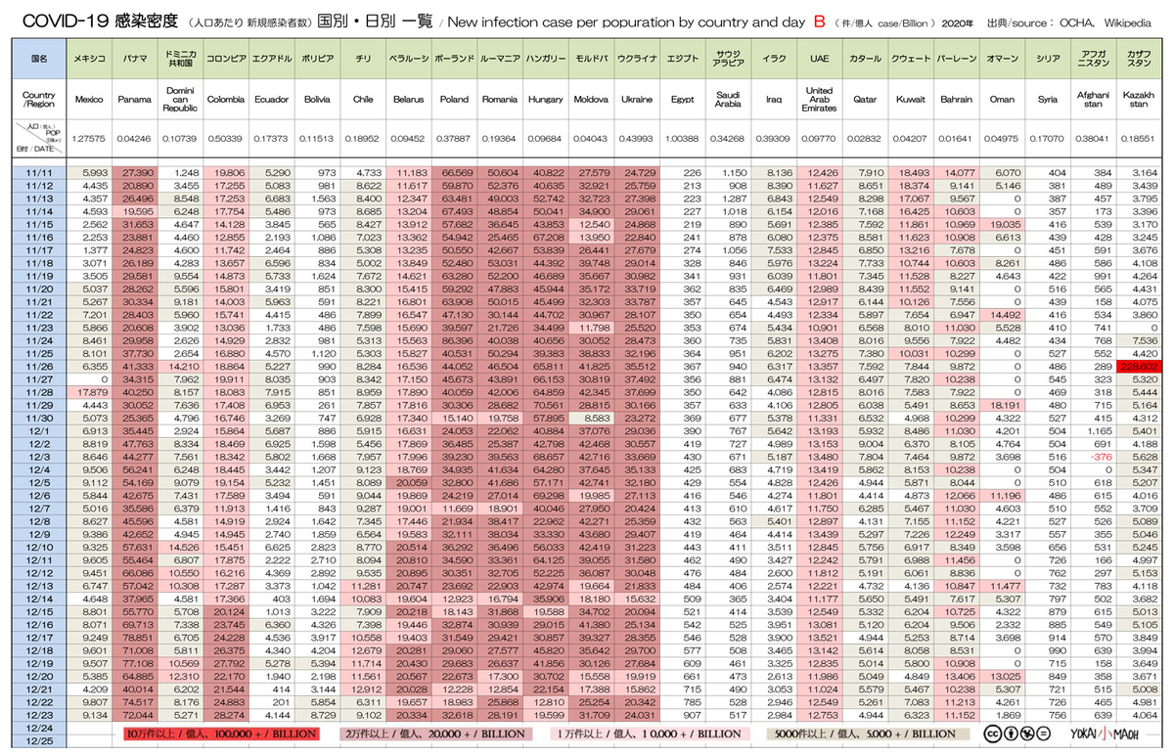This screenshot has height=755, width=1174.
Task: Click the Poland column header
Action: pos(454,99)
